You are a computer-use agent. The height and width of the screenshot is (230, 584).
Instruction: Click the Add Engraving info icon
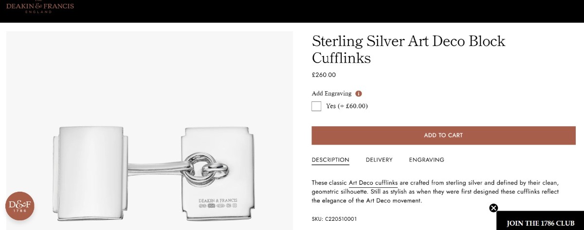[359, 94]
